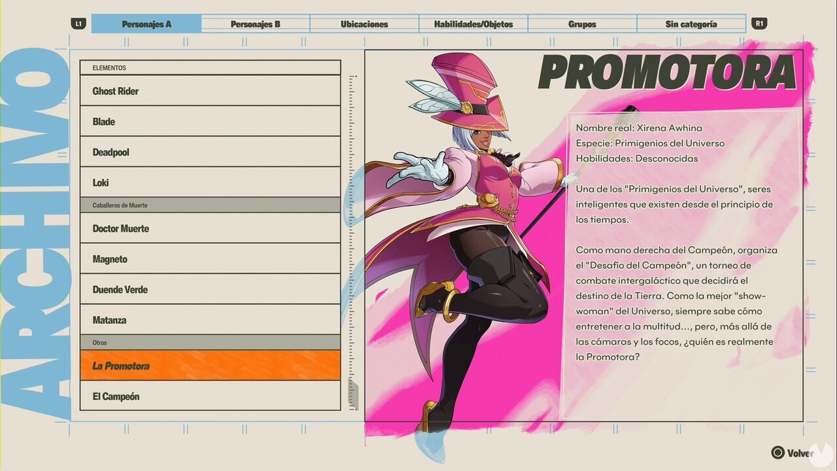837x471 pixels.
Task: Select the Blade entry
Action: point(210,121)
